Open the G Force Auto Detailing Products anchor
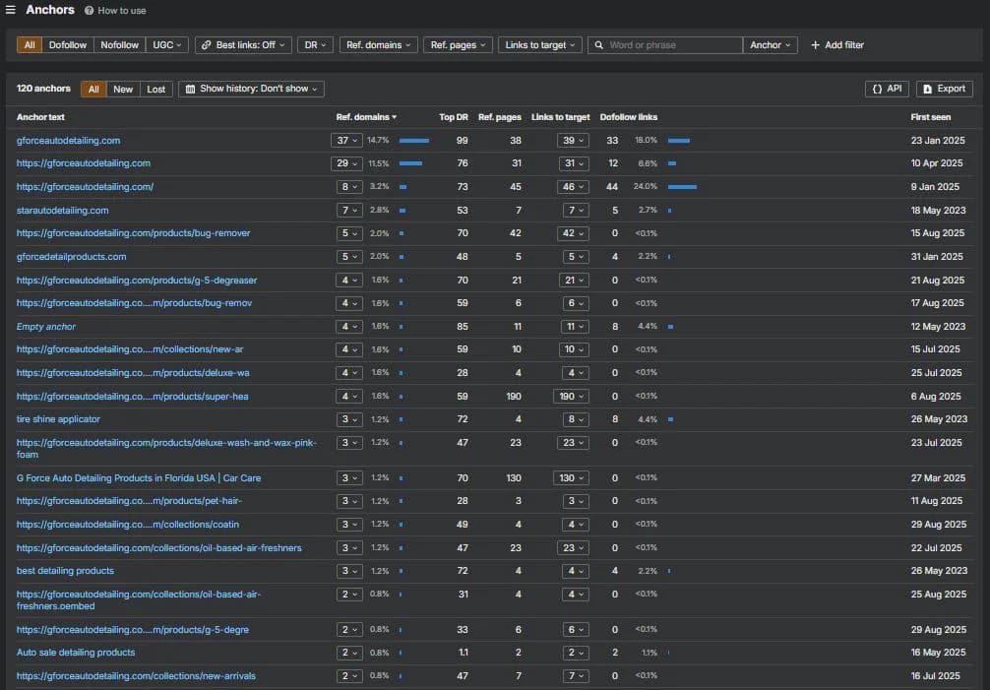990x690 pixels. [x=139, y=478]
